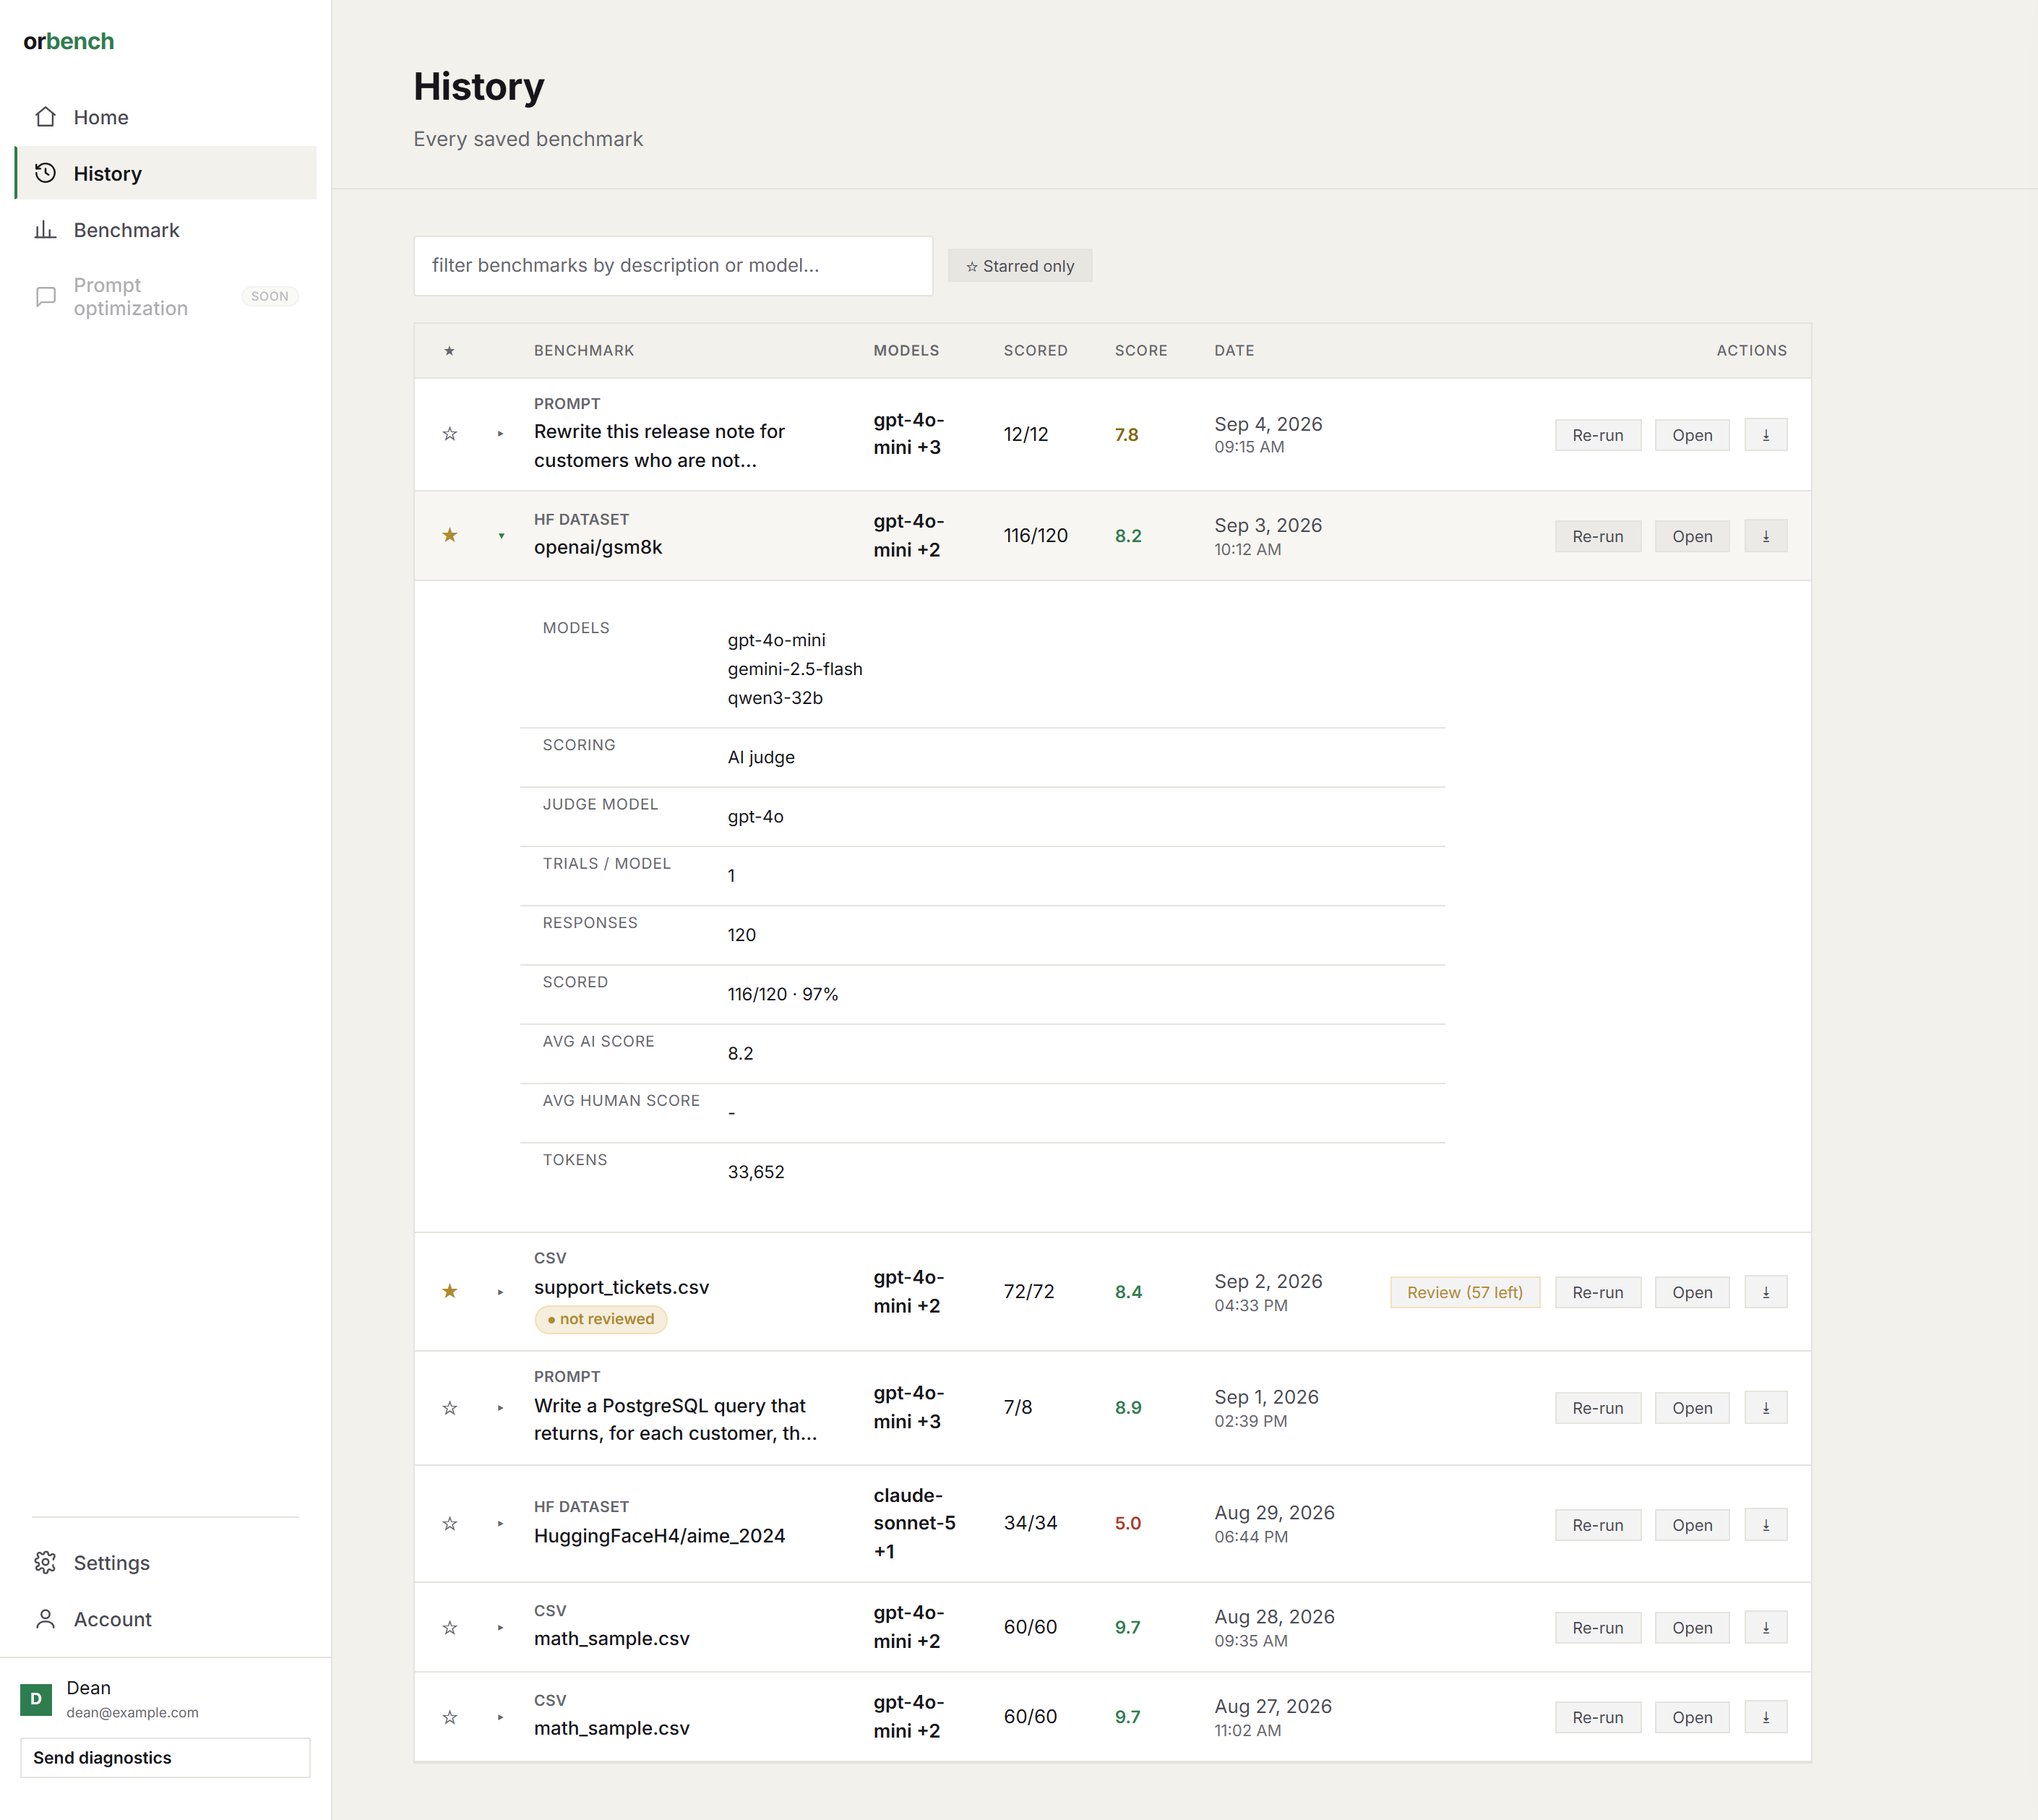Click the Send diagnostics button
Screen dimensions: 2038x1820
tap(166, 1758)
